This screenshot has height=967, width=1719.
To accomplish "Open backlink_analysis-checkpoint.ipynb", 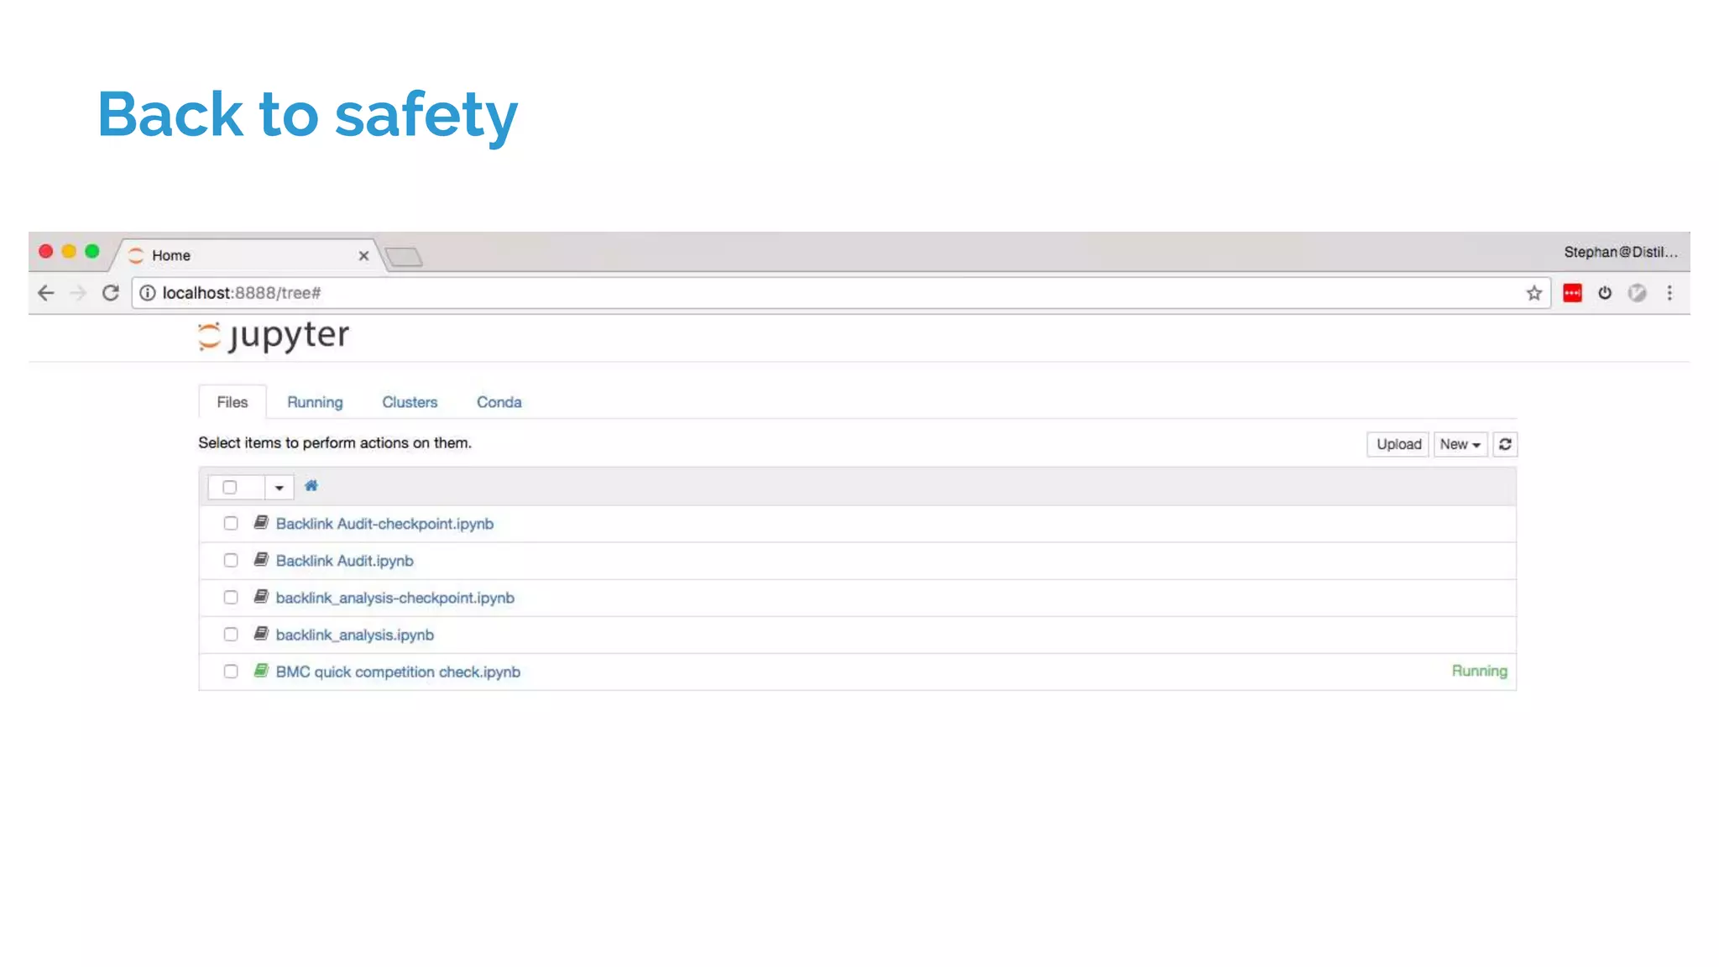I will 395,598.
